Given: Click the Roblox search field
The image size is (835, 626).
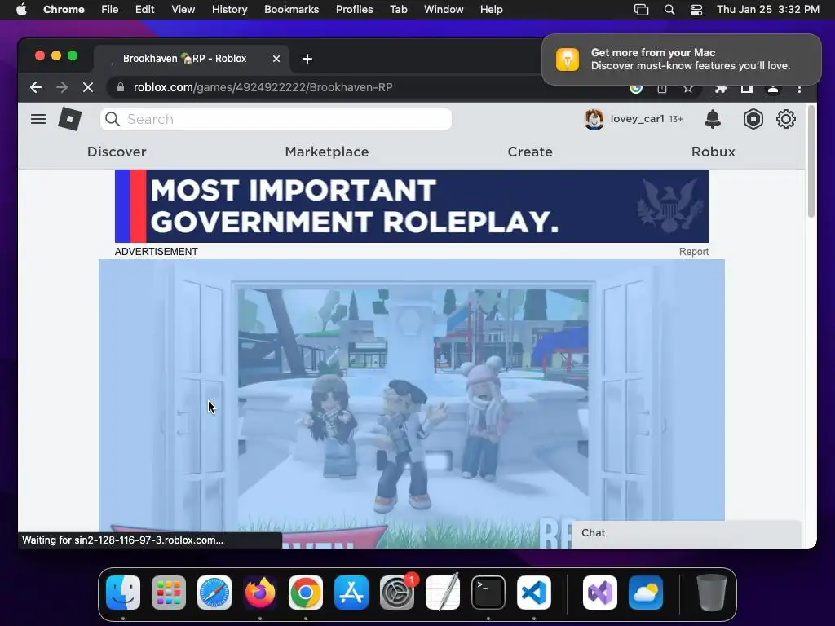Looking at the screenshot, I should (x=276, y=119).
